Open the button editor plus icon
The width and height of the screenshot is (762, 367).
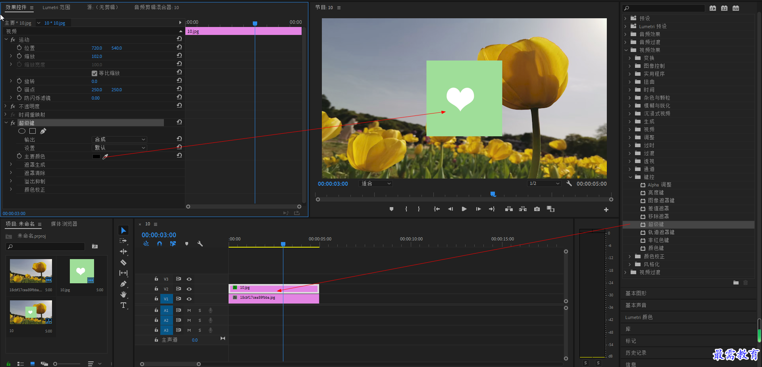pyautogui.click(x=606, y=209)
